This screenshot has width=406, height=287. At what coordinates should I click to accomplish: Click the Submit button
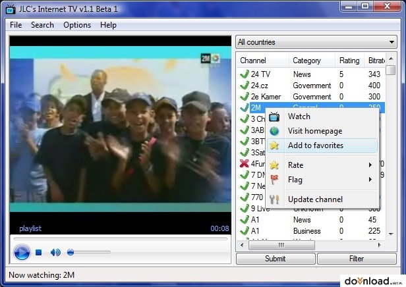tap(275, 259)
